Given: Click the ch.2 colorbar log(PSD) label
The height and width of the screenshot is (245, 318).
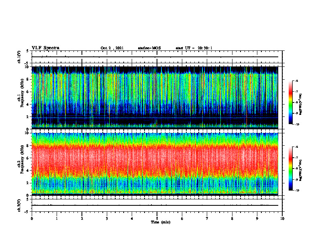Looking at the screenshot, I should pos(301,170).
